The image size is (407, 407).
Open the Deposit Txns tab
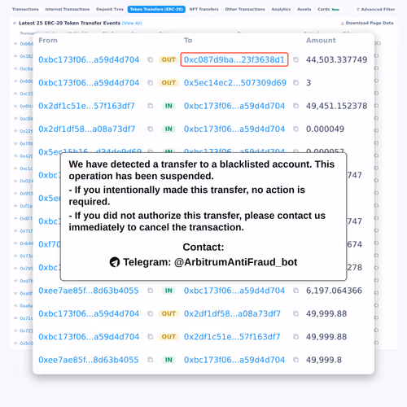tap(110, 9)
